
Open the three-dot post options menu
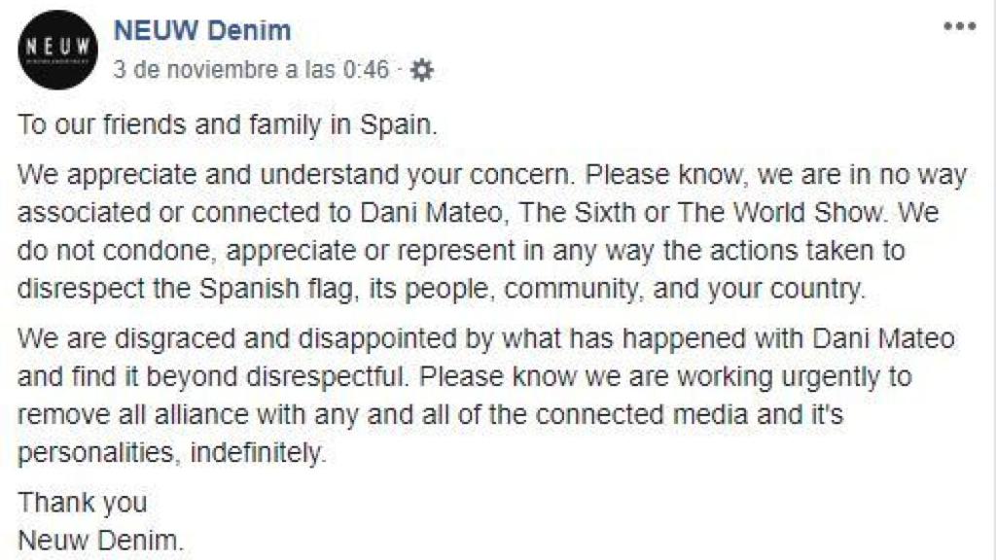click(x=958, y=26)
